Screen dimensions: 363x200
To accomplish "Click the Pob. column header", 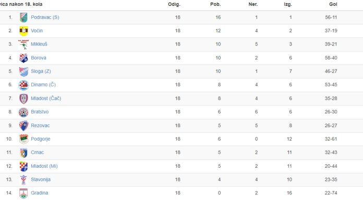I will tap(215, 4).
